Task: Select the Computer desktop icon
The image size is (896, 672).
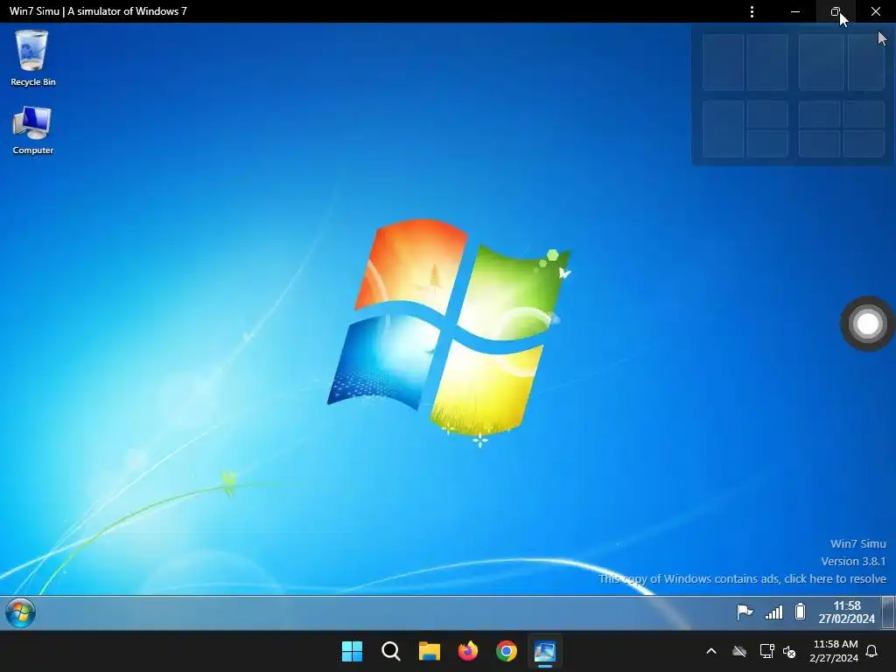Action: [32, 130]
